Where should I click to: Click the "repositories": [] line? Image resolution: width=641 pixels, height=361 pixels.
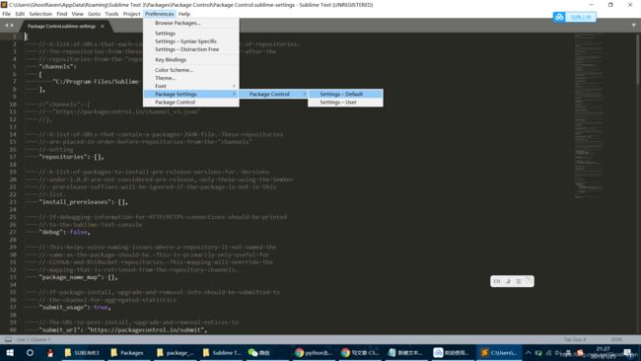click(71, 157)
